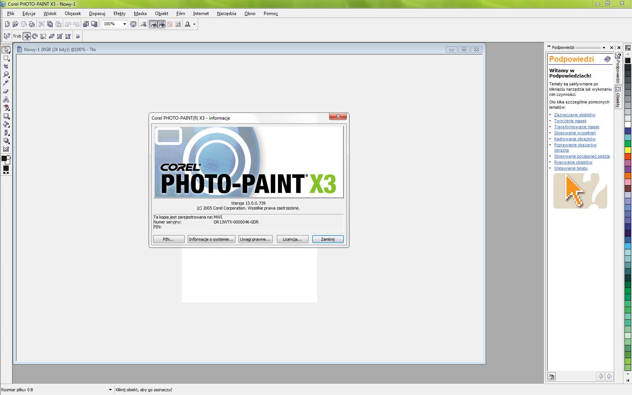Open the Obrazek menu
This screenshot has height=395, width=632.
[x=73, y=13]
